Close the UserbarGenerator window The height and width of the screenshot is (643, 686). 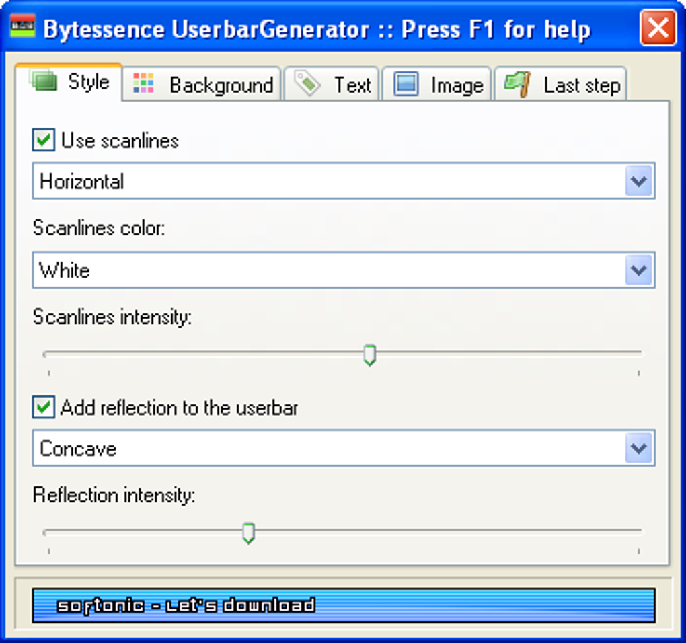(x=657, y=28)
